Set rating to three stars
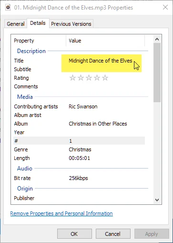 pyautogui.click(x=89, y=78)
